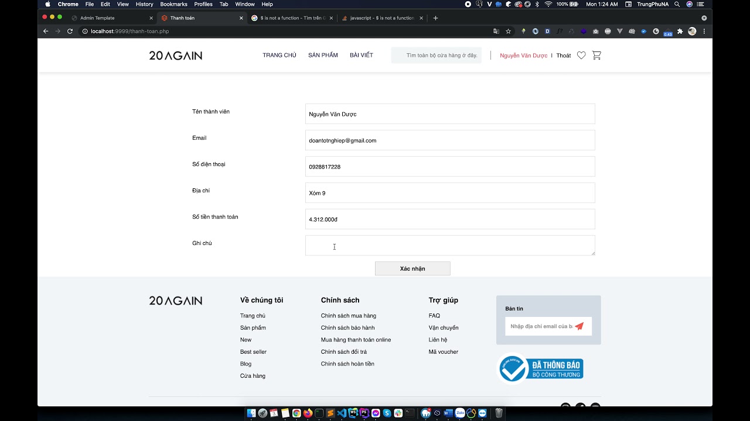The height and width of the screenshot is (421, 750).
Task: Open the Mã voucher footer link
Action: pos(444,352)
